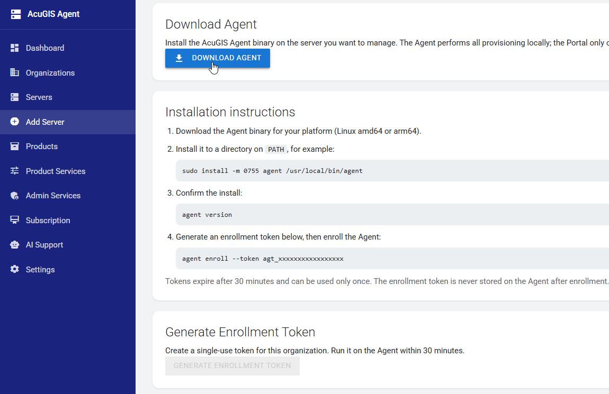The height and width of the screenshot is (394, 609).
Task: Click the Add Server plus icon
Action: tap(14, 122)
